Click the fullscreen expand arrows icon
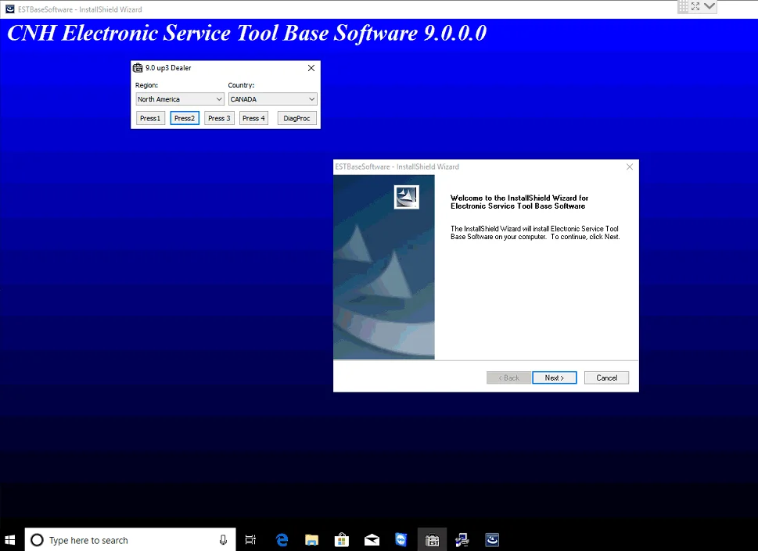 (695, 7)
